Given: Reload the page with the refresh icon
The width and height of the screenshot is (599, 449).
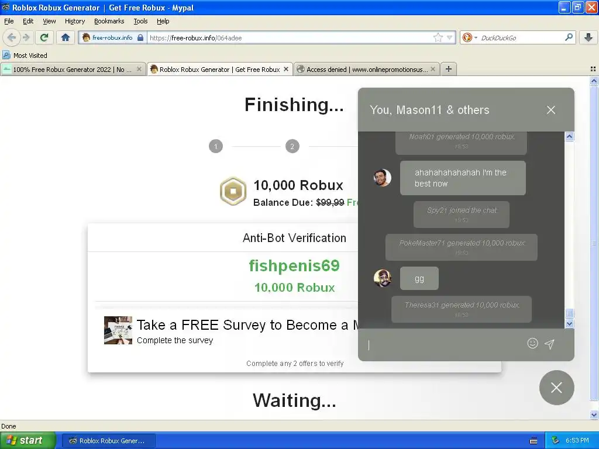Looking at the screenshot, I should coord(44,37).
